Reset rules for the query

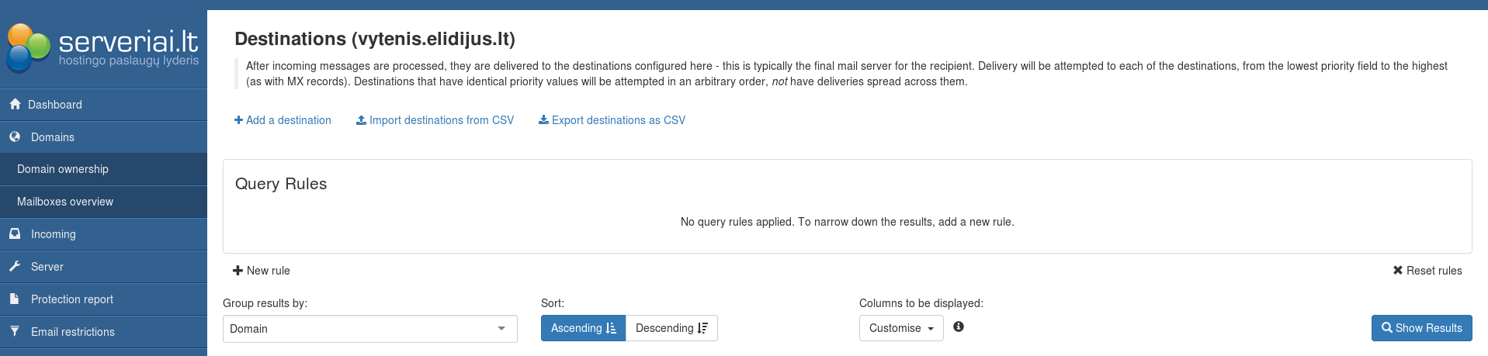1427,271
